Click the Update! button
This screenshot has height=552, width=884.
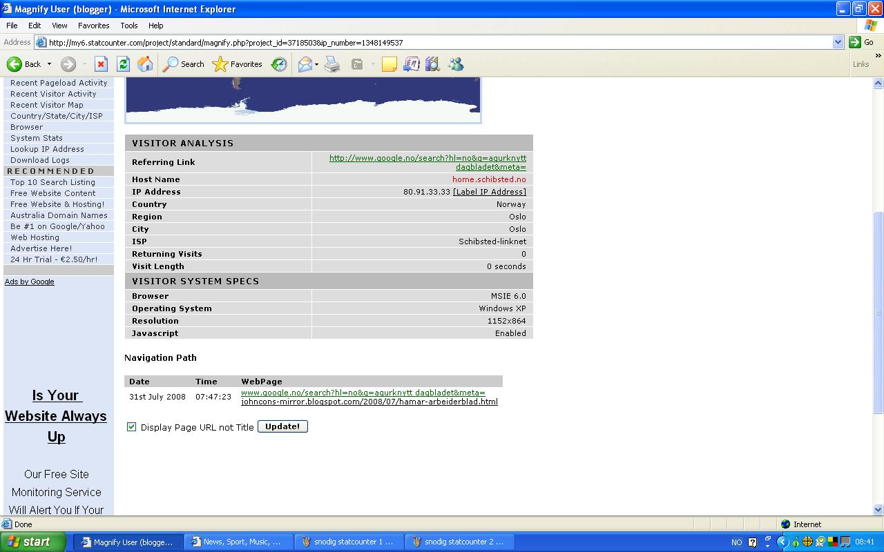coord(282,426)
